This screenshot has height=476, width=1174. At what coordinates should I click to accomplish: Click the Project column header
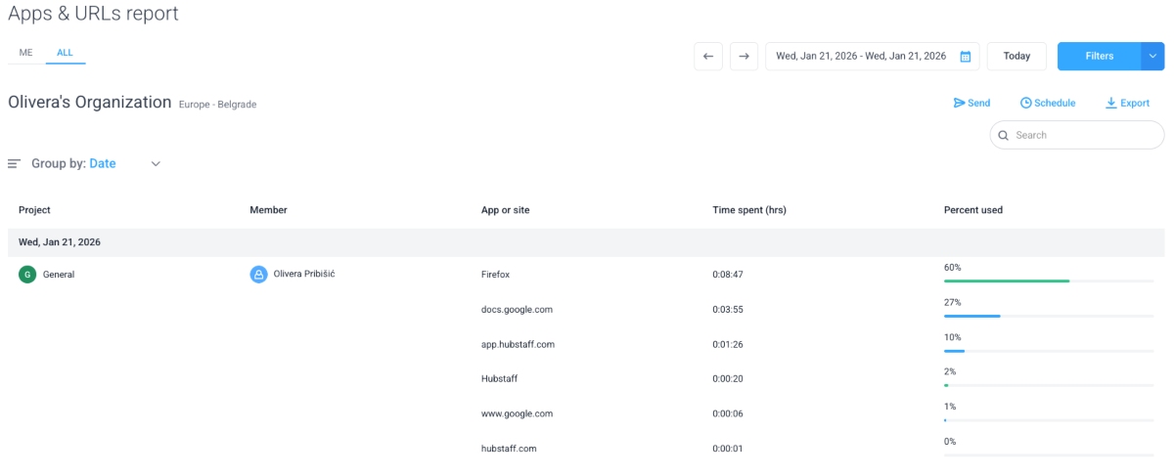[34, 210]
